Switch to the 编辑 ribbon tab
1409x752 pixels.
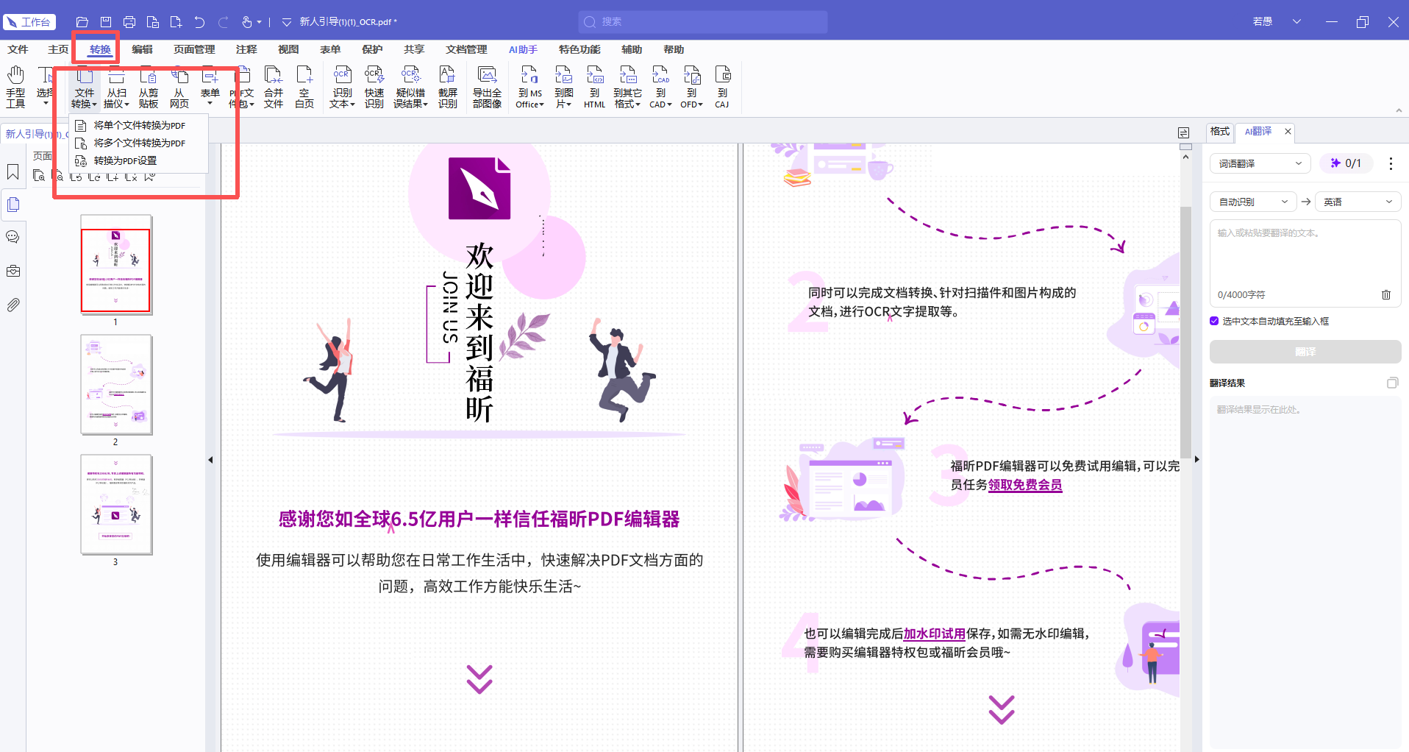(x=142, y=49)
